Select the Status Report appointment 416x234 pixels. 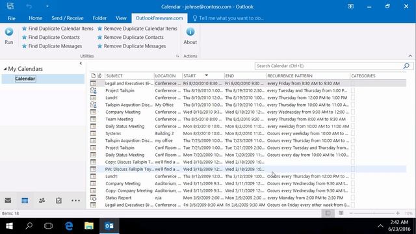[x=248, y=198]
